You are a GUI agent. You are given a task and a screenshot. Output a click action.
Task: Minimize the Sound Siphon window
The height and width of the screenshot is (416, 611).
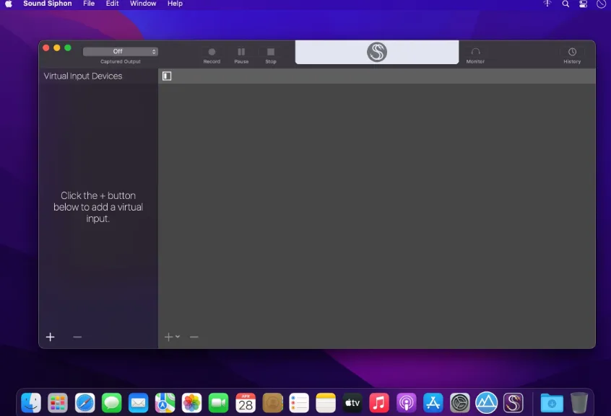click(x=57, y=48)
